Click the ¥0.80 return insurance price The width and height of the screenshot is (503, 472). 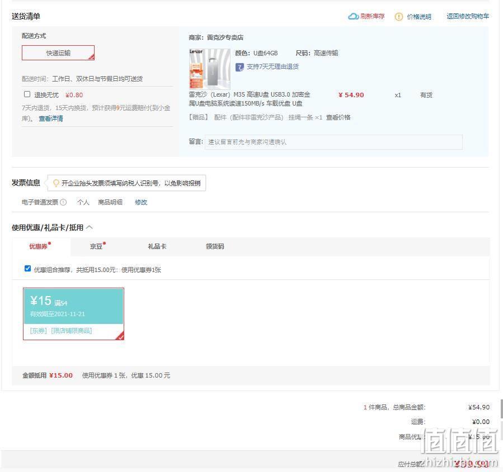pyautogui.click(x=74, y=95)
